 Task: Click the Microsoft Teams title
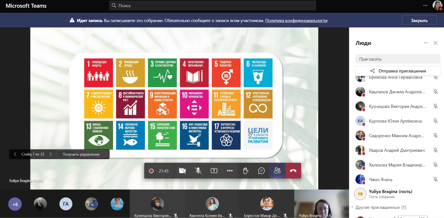click(26, 6)
